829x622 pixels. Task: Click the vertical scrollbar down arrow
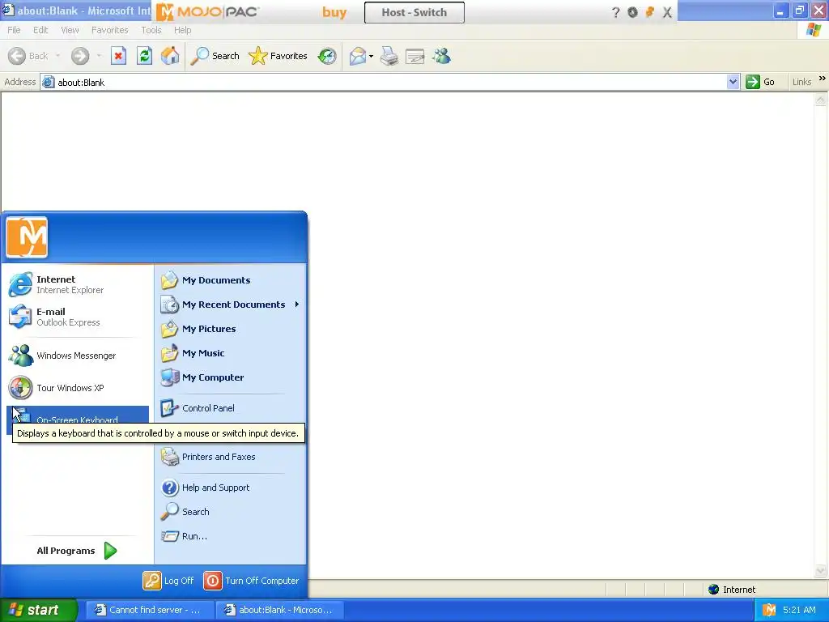tap(821, 571)
